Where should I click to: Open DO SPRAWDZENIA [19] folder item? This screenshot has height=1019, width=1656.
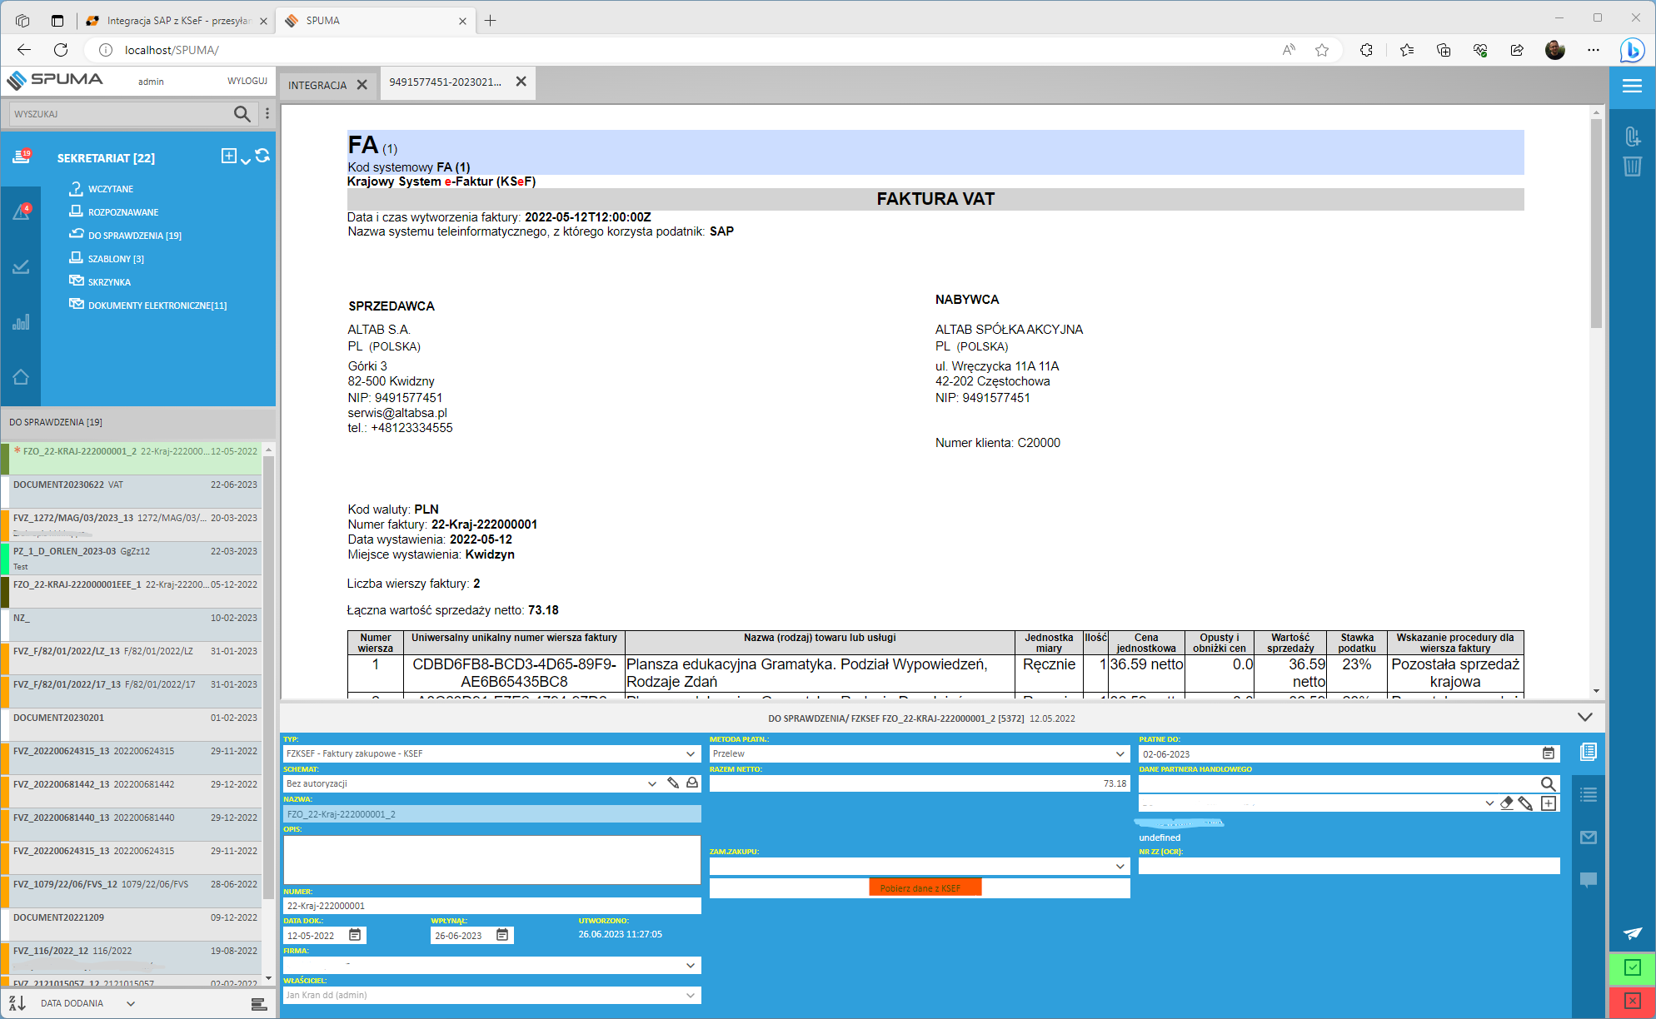click(134, 236)
